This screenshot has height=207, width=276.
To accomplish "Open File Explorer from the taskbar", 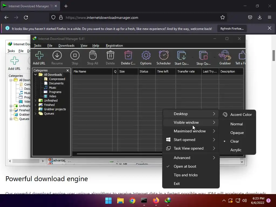I will click(x=120, y=201).
